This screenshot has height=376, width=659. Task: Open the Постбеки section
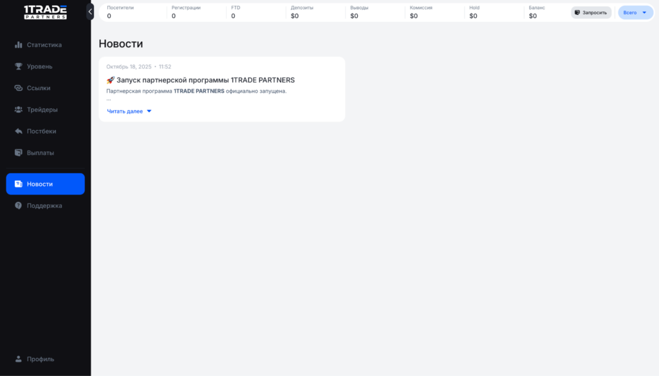[46, 131]
